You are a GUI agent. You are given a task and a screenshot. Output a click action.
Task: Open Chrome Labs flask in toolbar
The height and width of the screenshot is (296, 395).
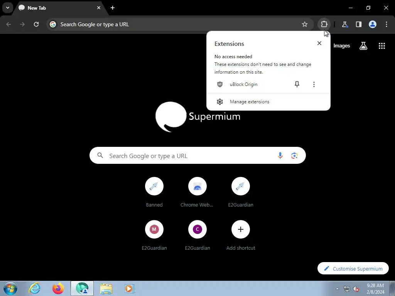click(344, 24)
